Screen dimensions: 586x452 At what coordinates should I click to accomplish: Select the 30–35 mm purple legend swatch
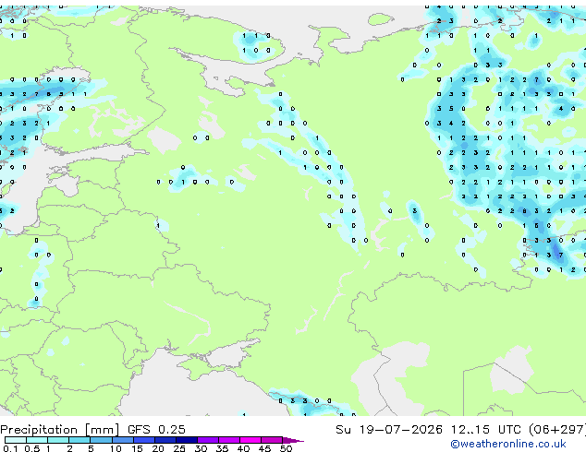(x=208, y=440)
